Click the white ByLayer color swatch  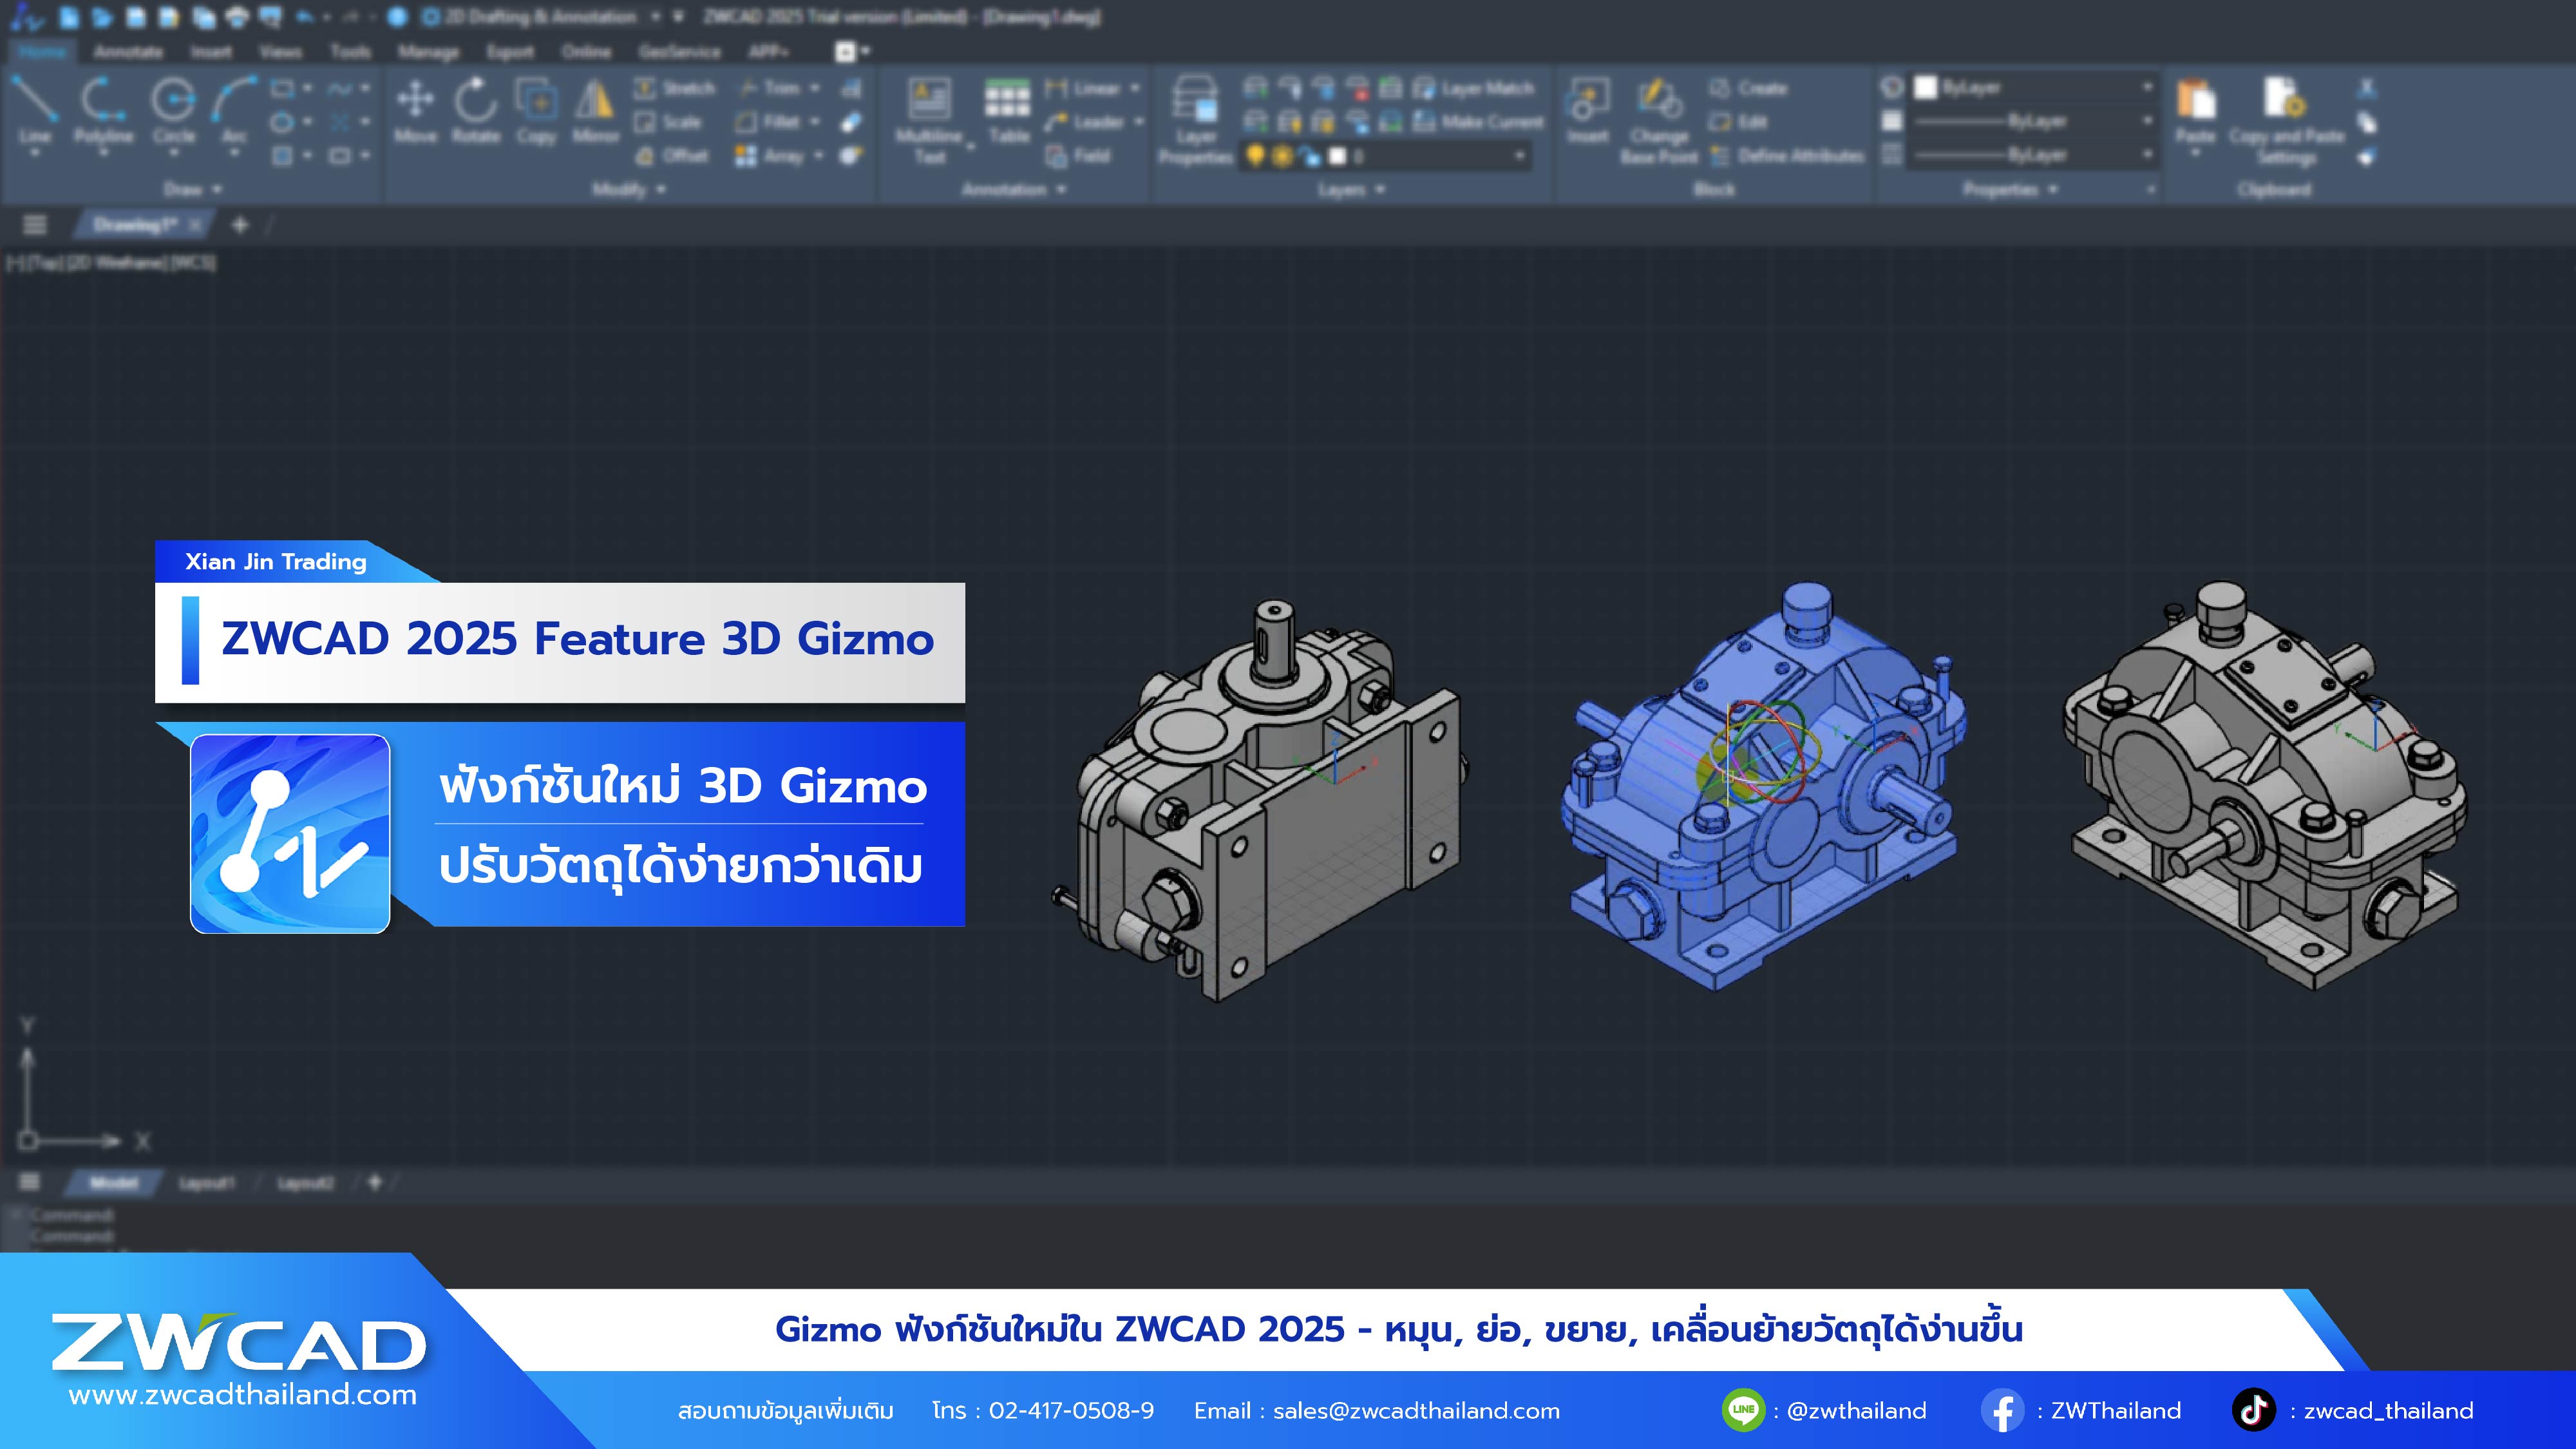1925,88
